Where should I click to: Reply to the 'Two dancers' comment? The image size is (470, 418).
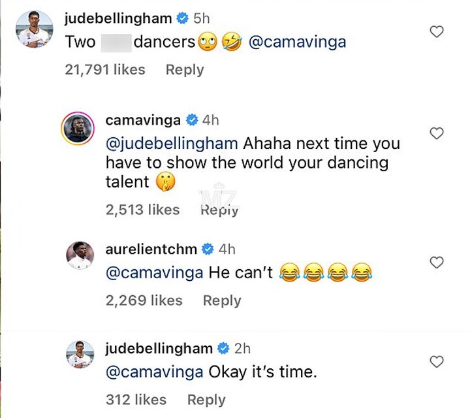185,70
